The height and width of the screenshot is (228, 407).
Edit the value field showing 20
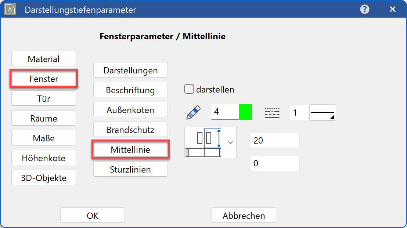click(275, 141)
